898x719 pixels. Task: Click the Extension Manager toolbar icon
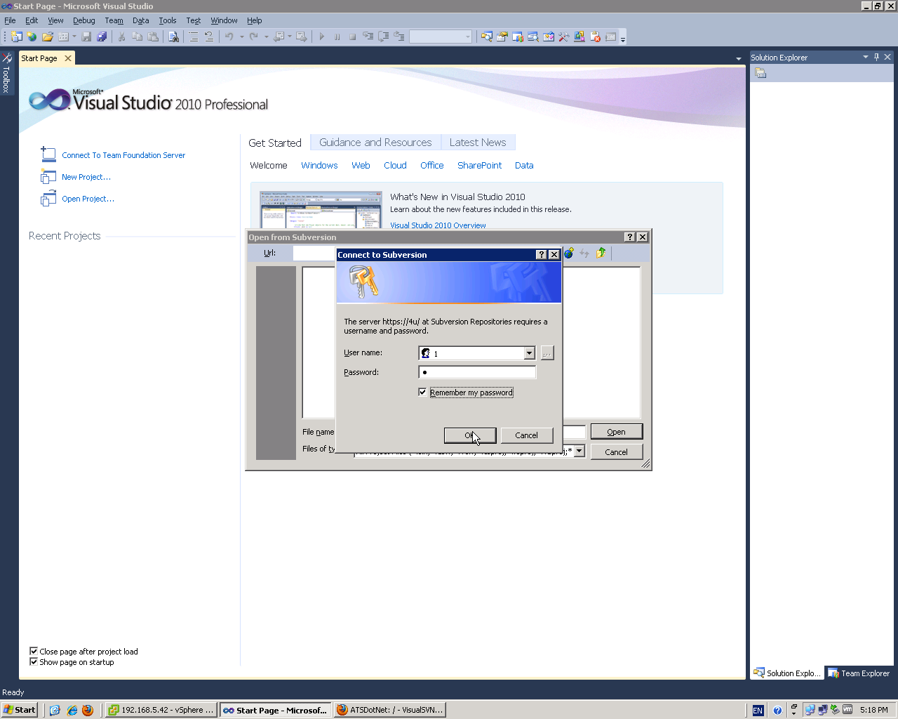tap(579, 37)
